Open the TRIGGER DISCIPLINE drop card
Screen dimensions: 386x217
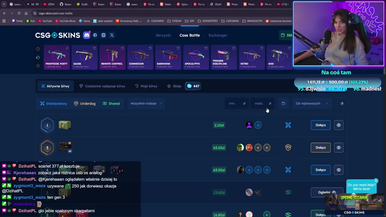coord(224,57)
